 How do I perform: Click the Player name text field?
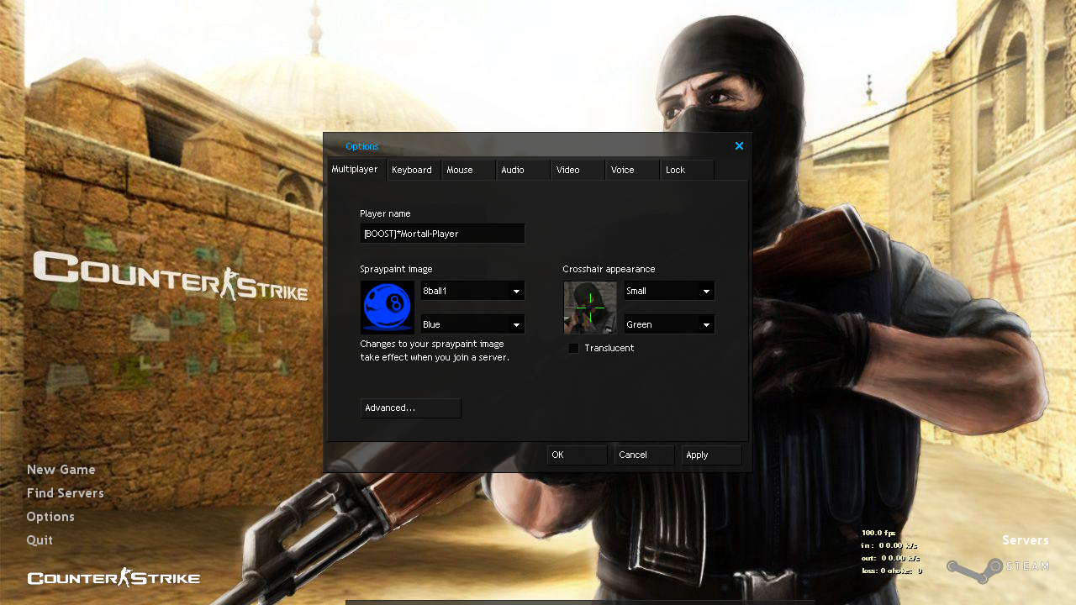click(442, 234)
